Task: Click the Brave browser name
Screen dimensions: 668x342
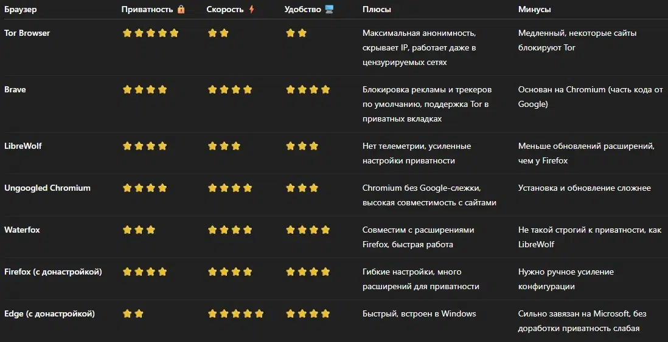Action: click(15, 90)
